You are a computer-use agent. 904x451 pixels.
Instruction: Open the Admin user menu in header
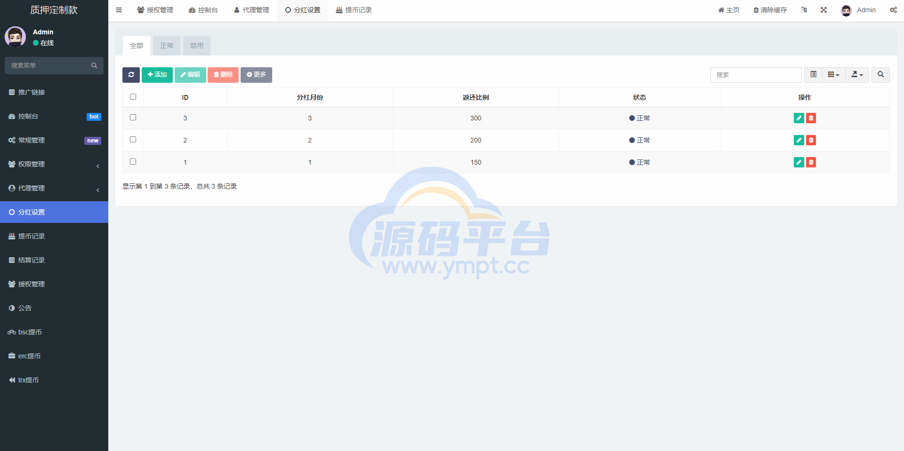858,10
